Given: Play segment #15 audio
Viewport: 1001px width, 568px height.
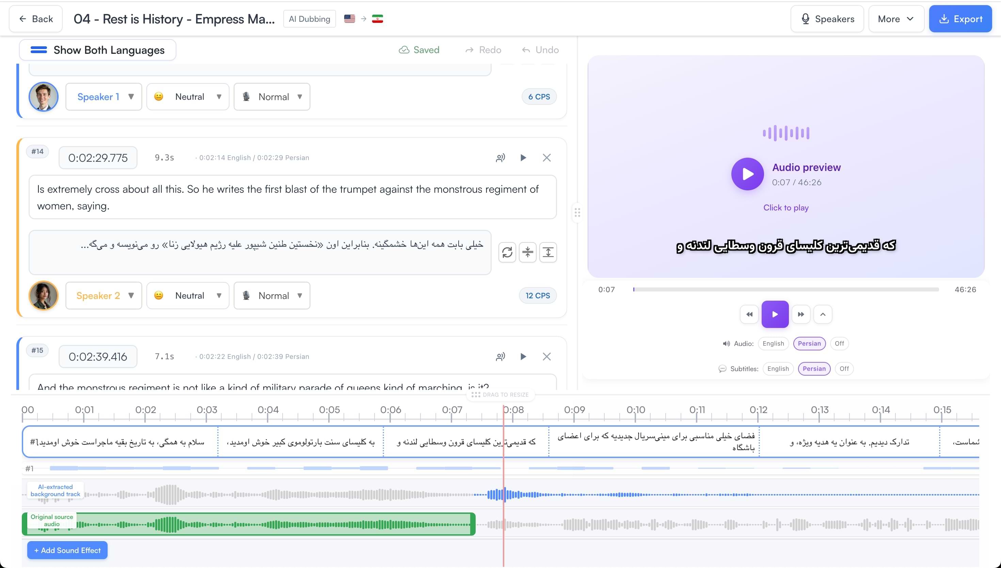Looking at the screenshot, I should tap(523, 357).
